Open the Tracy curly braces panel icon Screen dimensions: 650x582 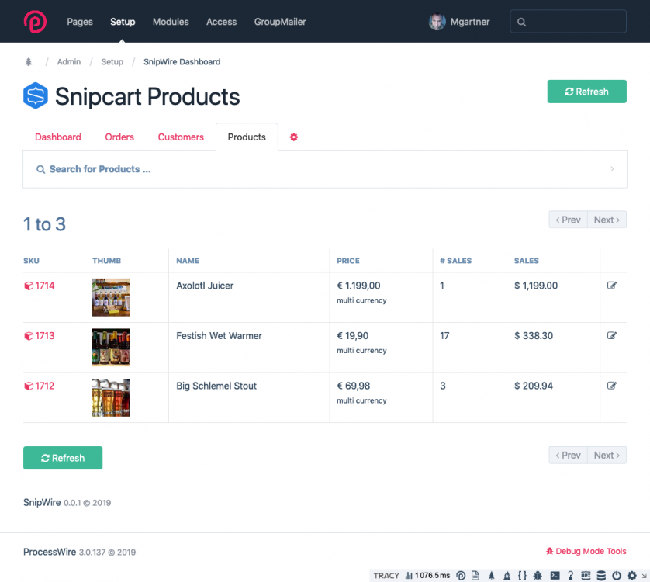coord(522,575)
